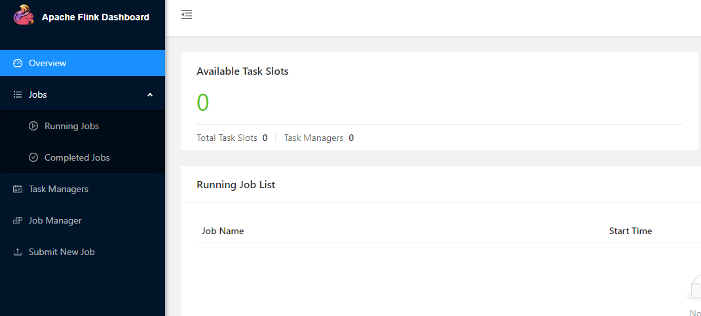Click the Start Time column header
Screen dimensions: 701x316
(630, 231)
